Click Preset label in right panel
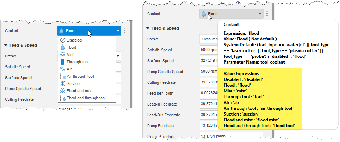The width and height of the screenshot is (340, 142). click(153, 39)
